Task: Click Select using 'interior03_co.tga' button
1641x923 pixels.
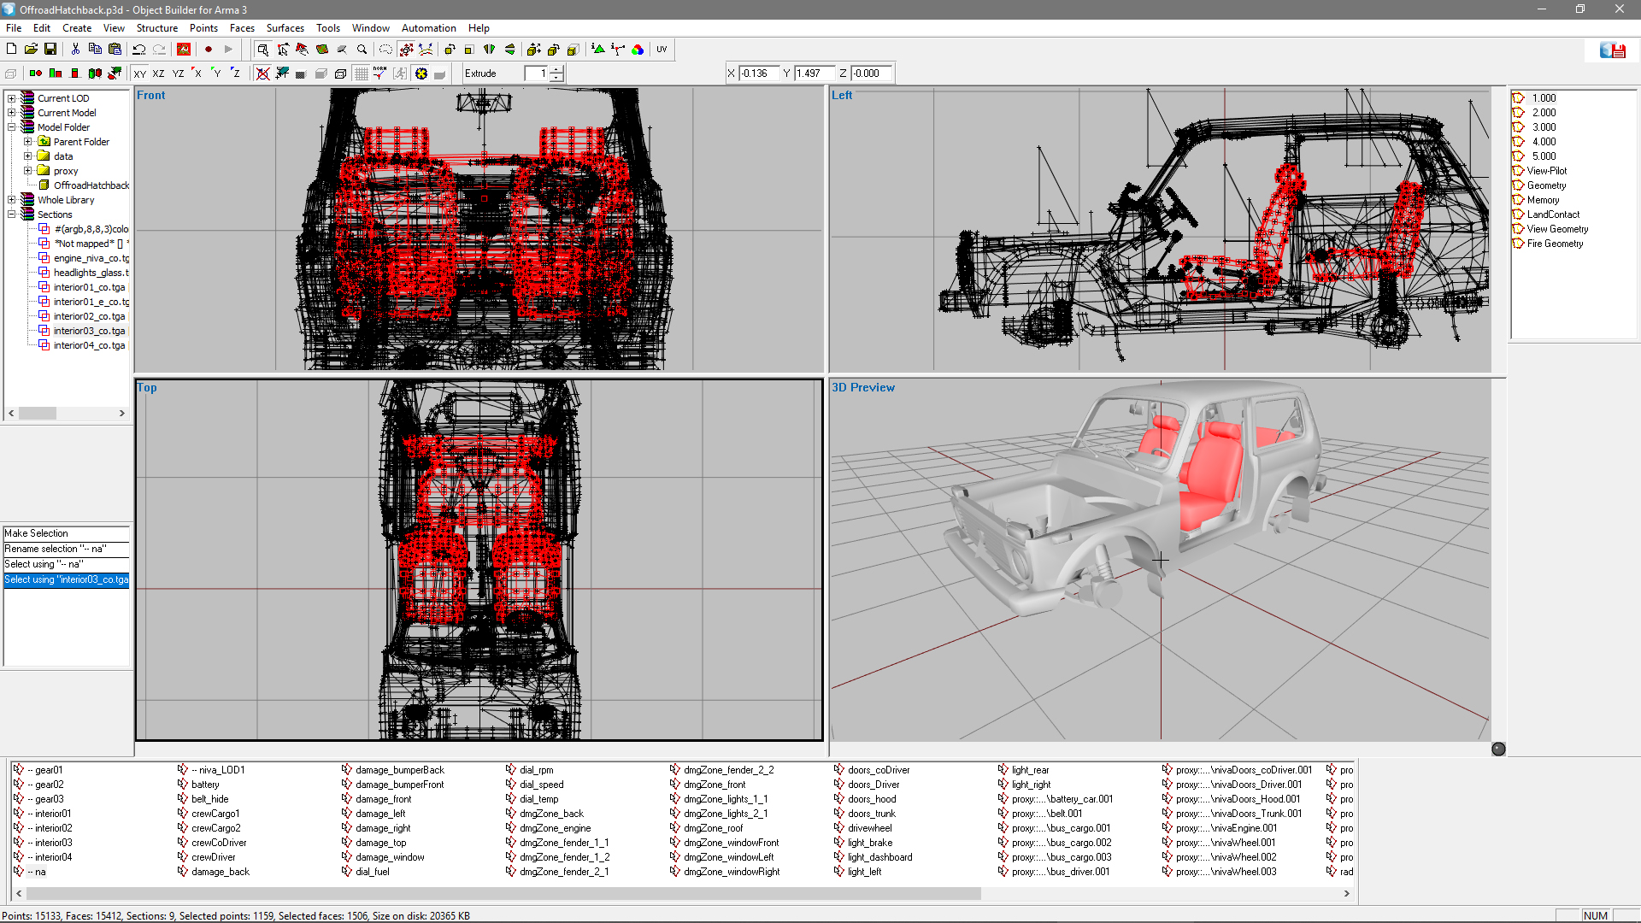Action: (65, 579)
